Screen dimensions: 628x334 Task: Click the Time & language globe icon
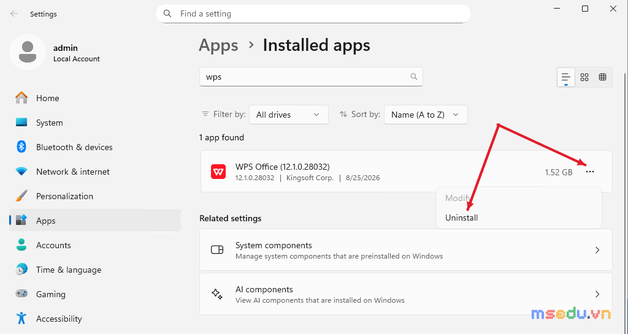click(x=21, y=270)
